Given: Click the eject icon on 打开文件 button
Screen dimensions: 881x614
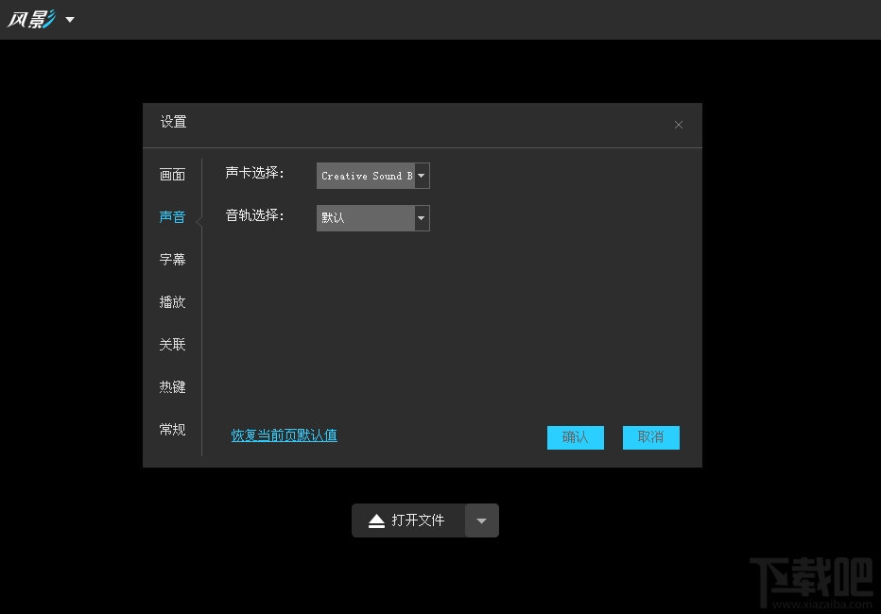Looking at the screenshot, I should [376, 520].
